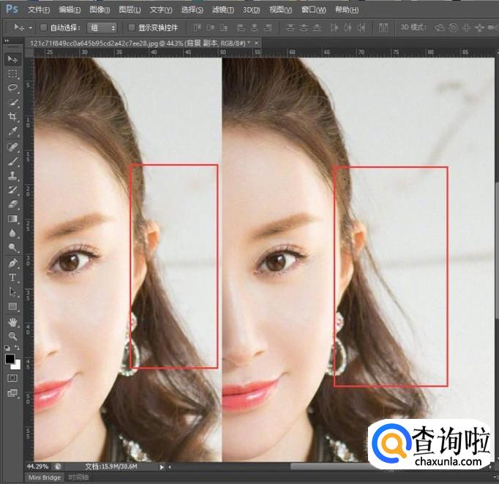Screen dimensions: 499x484
Task: Click the Auto-Align Layers icon
Action: click(383, 28)
